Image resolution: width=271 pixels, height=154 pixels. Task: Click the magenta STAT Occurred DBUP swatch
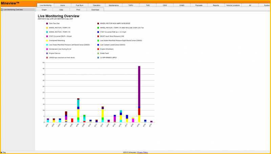(47, 36)
